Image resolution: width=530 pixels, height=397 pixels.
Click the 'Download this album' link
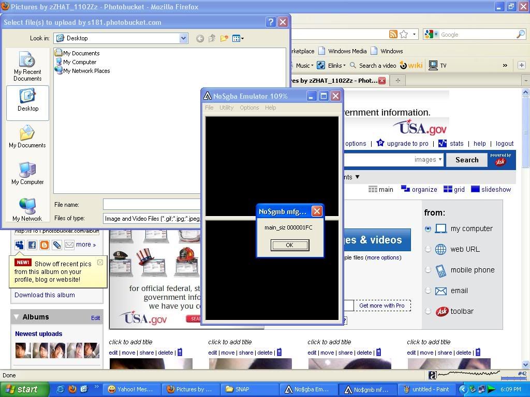[45, 295]
